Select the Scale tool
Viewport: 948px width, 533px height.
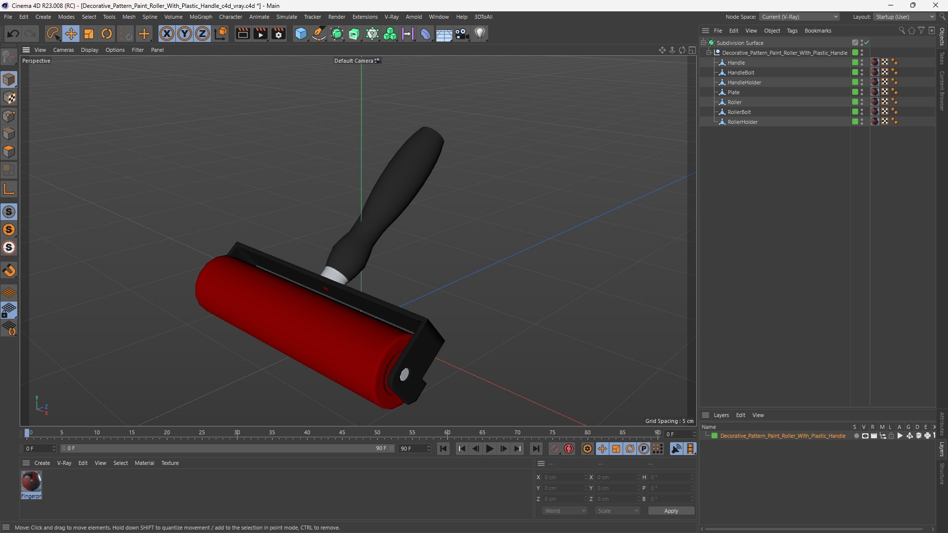click(89, 34)
